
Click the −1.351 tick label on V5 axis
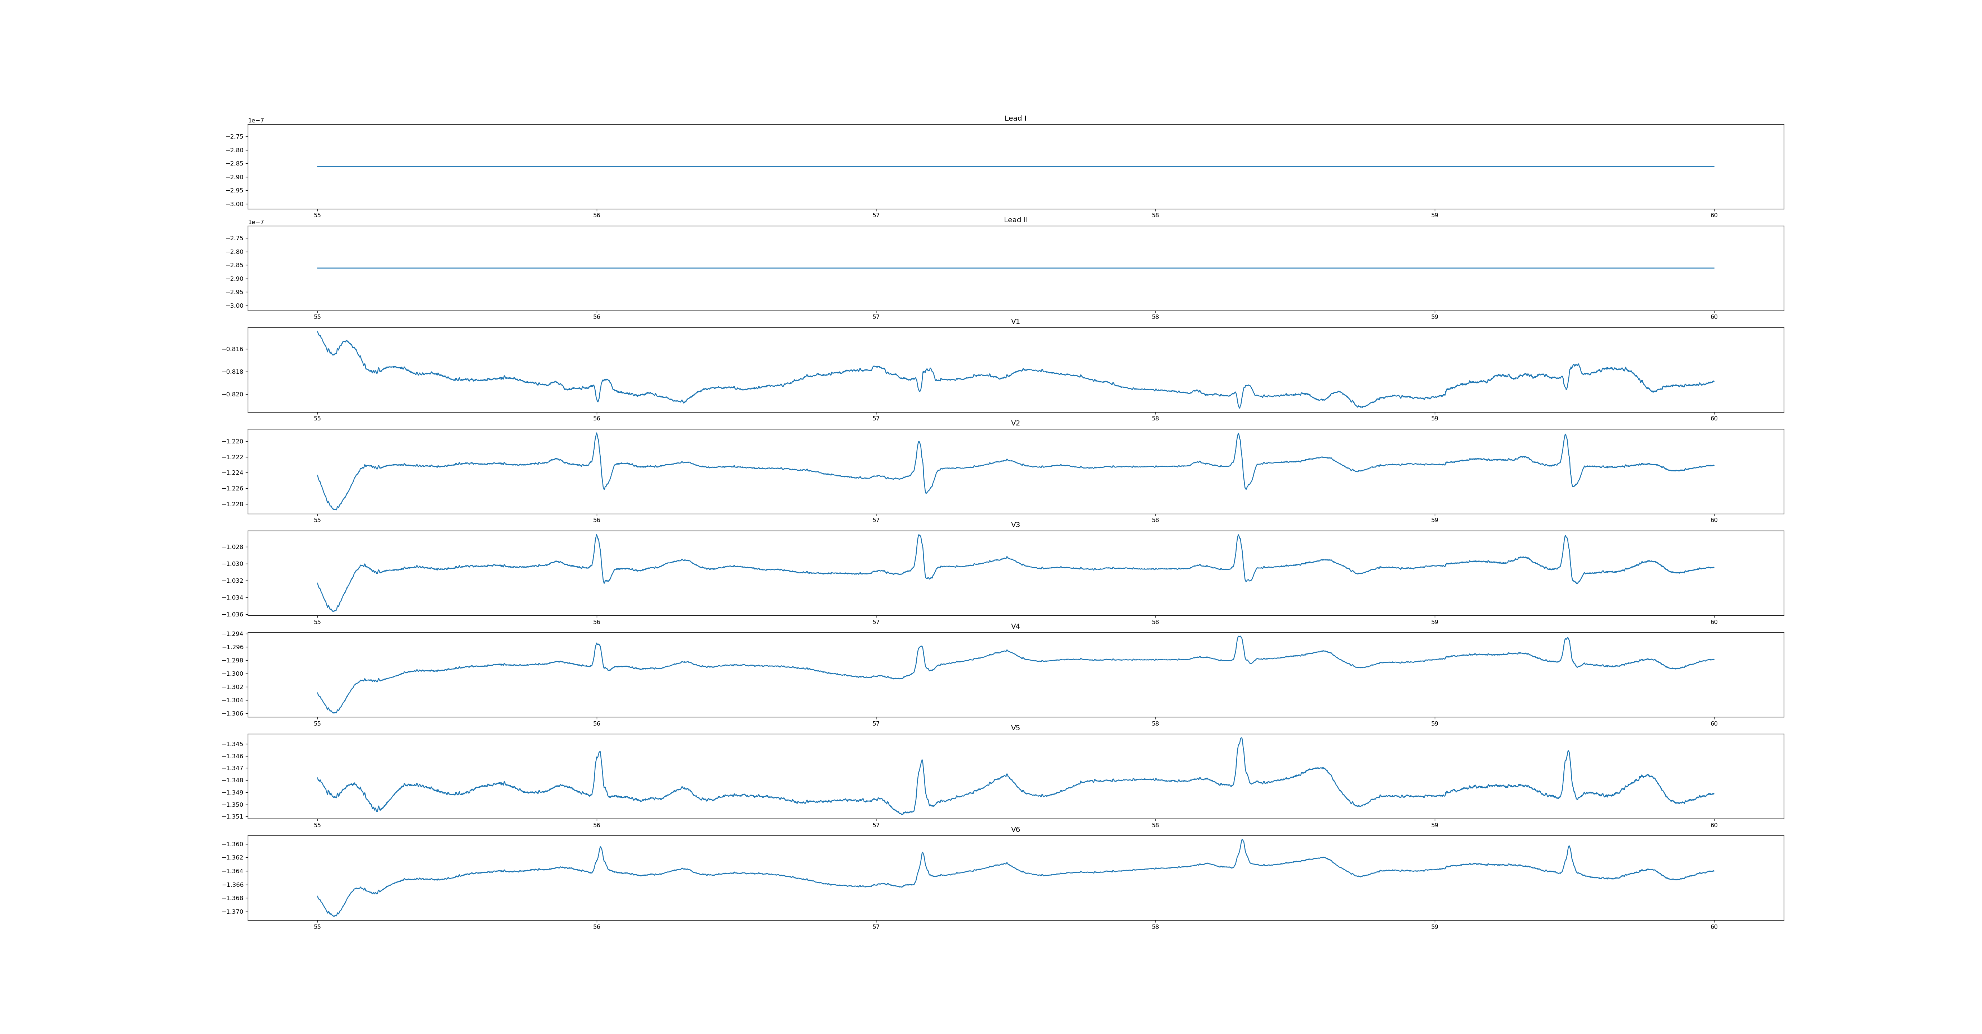233,817
